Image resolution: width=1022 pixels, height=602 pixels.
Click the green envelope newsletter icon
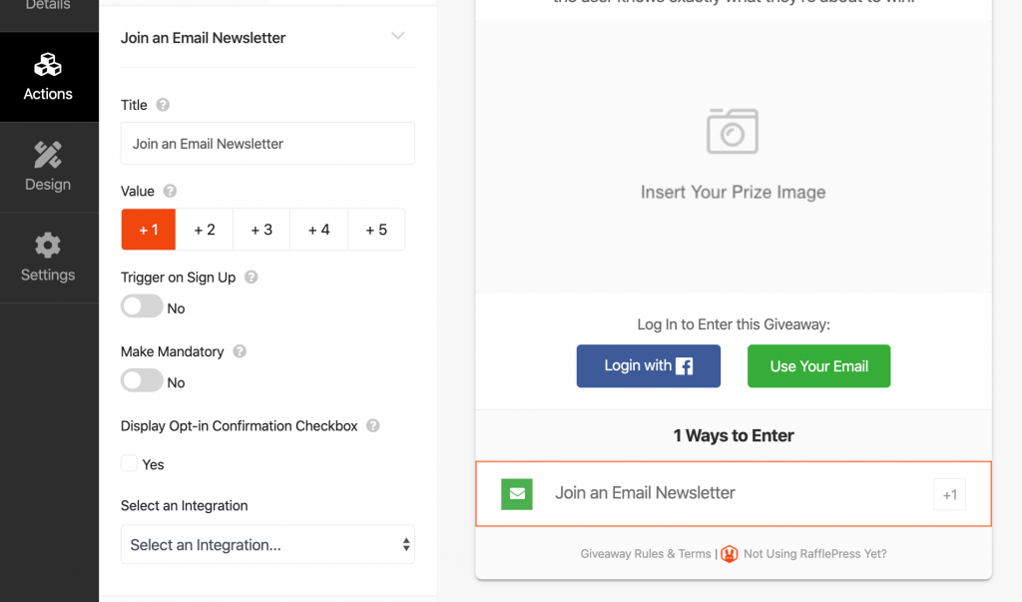[x=517, y=493]
